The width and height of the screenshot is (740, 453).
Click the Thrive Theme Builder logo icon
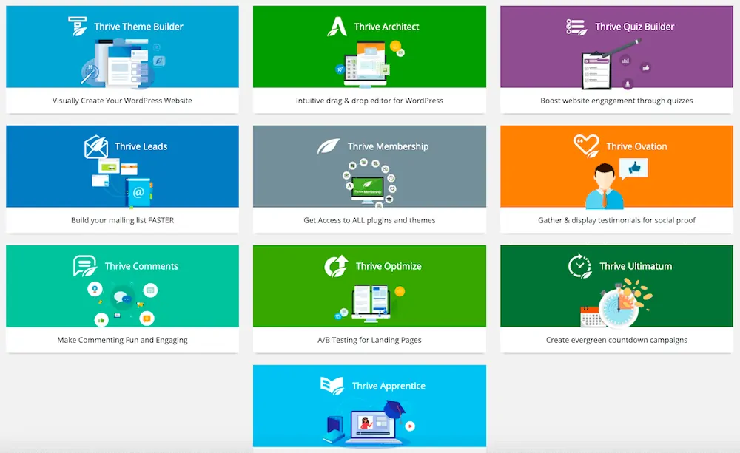78,27
